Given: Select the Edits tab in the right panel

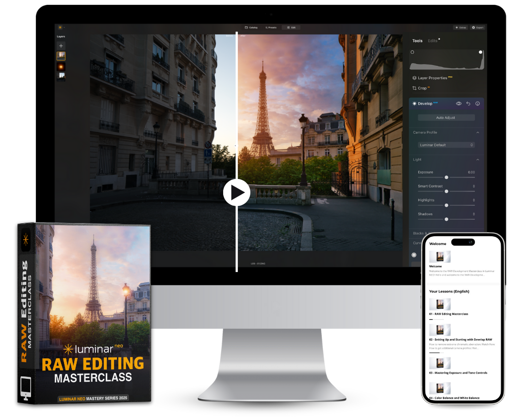Looking at the screenshot, I should (432, 41).
